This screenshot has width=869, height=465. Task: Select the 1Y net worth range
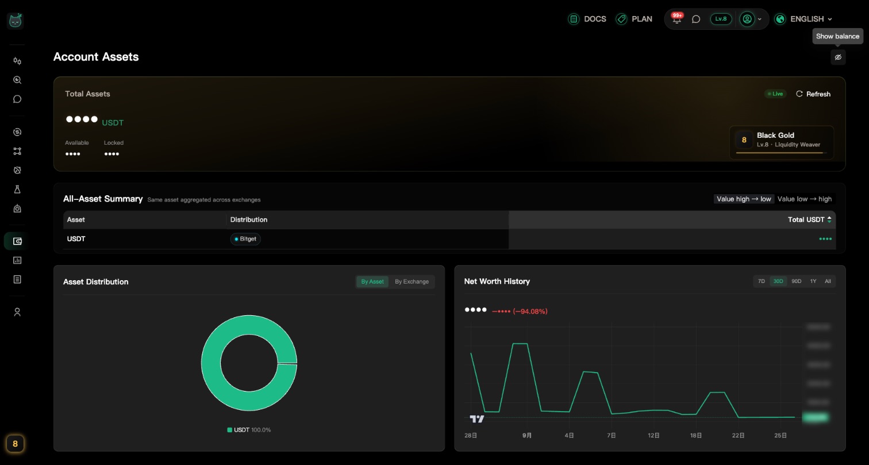point(813,281)
